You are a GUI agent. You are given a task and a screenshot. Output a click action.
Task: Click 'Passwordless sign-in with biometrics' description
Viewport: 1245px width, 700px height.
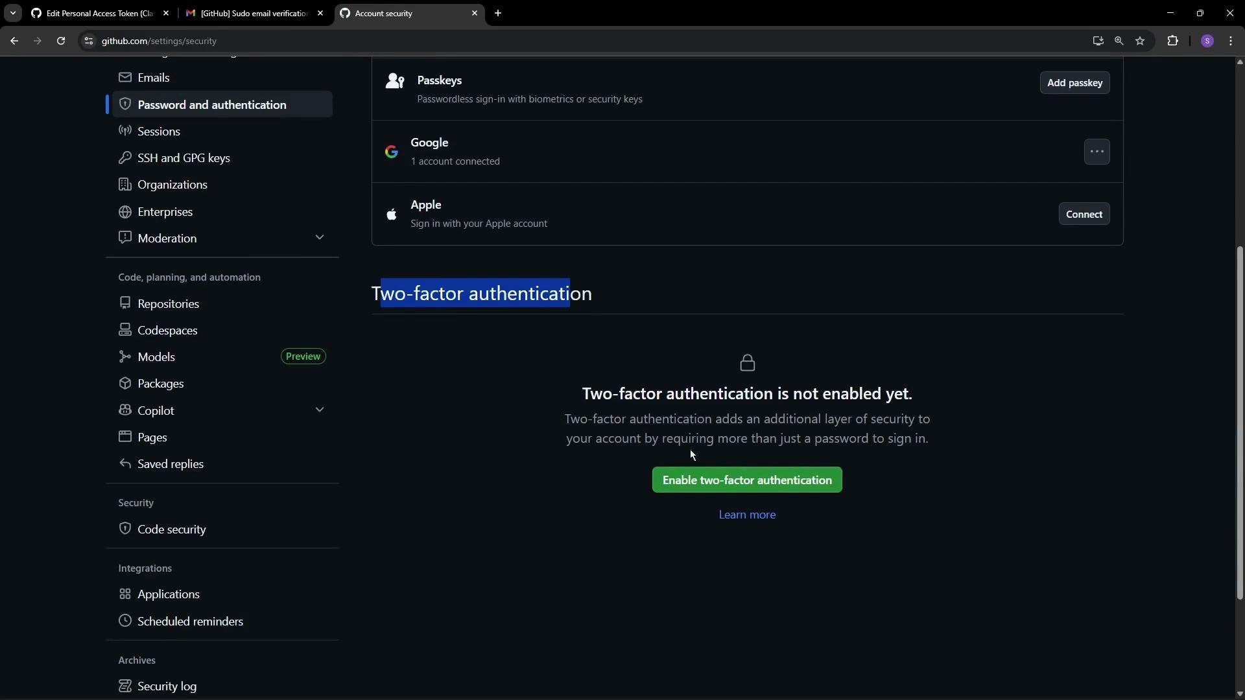tap(530, 99)
